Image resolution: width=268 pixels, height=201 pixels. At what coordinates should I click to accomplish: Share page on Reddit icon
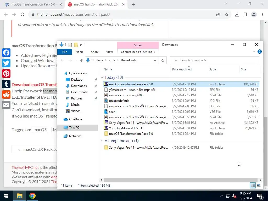6,94
